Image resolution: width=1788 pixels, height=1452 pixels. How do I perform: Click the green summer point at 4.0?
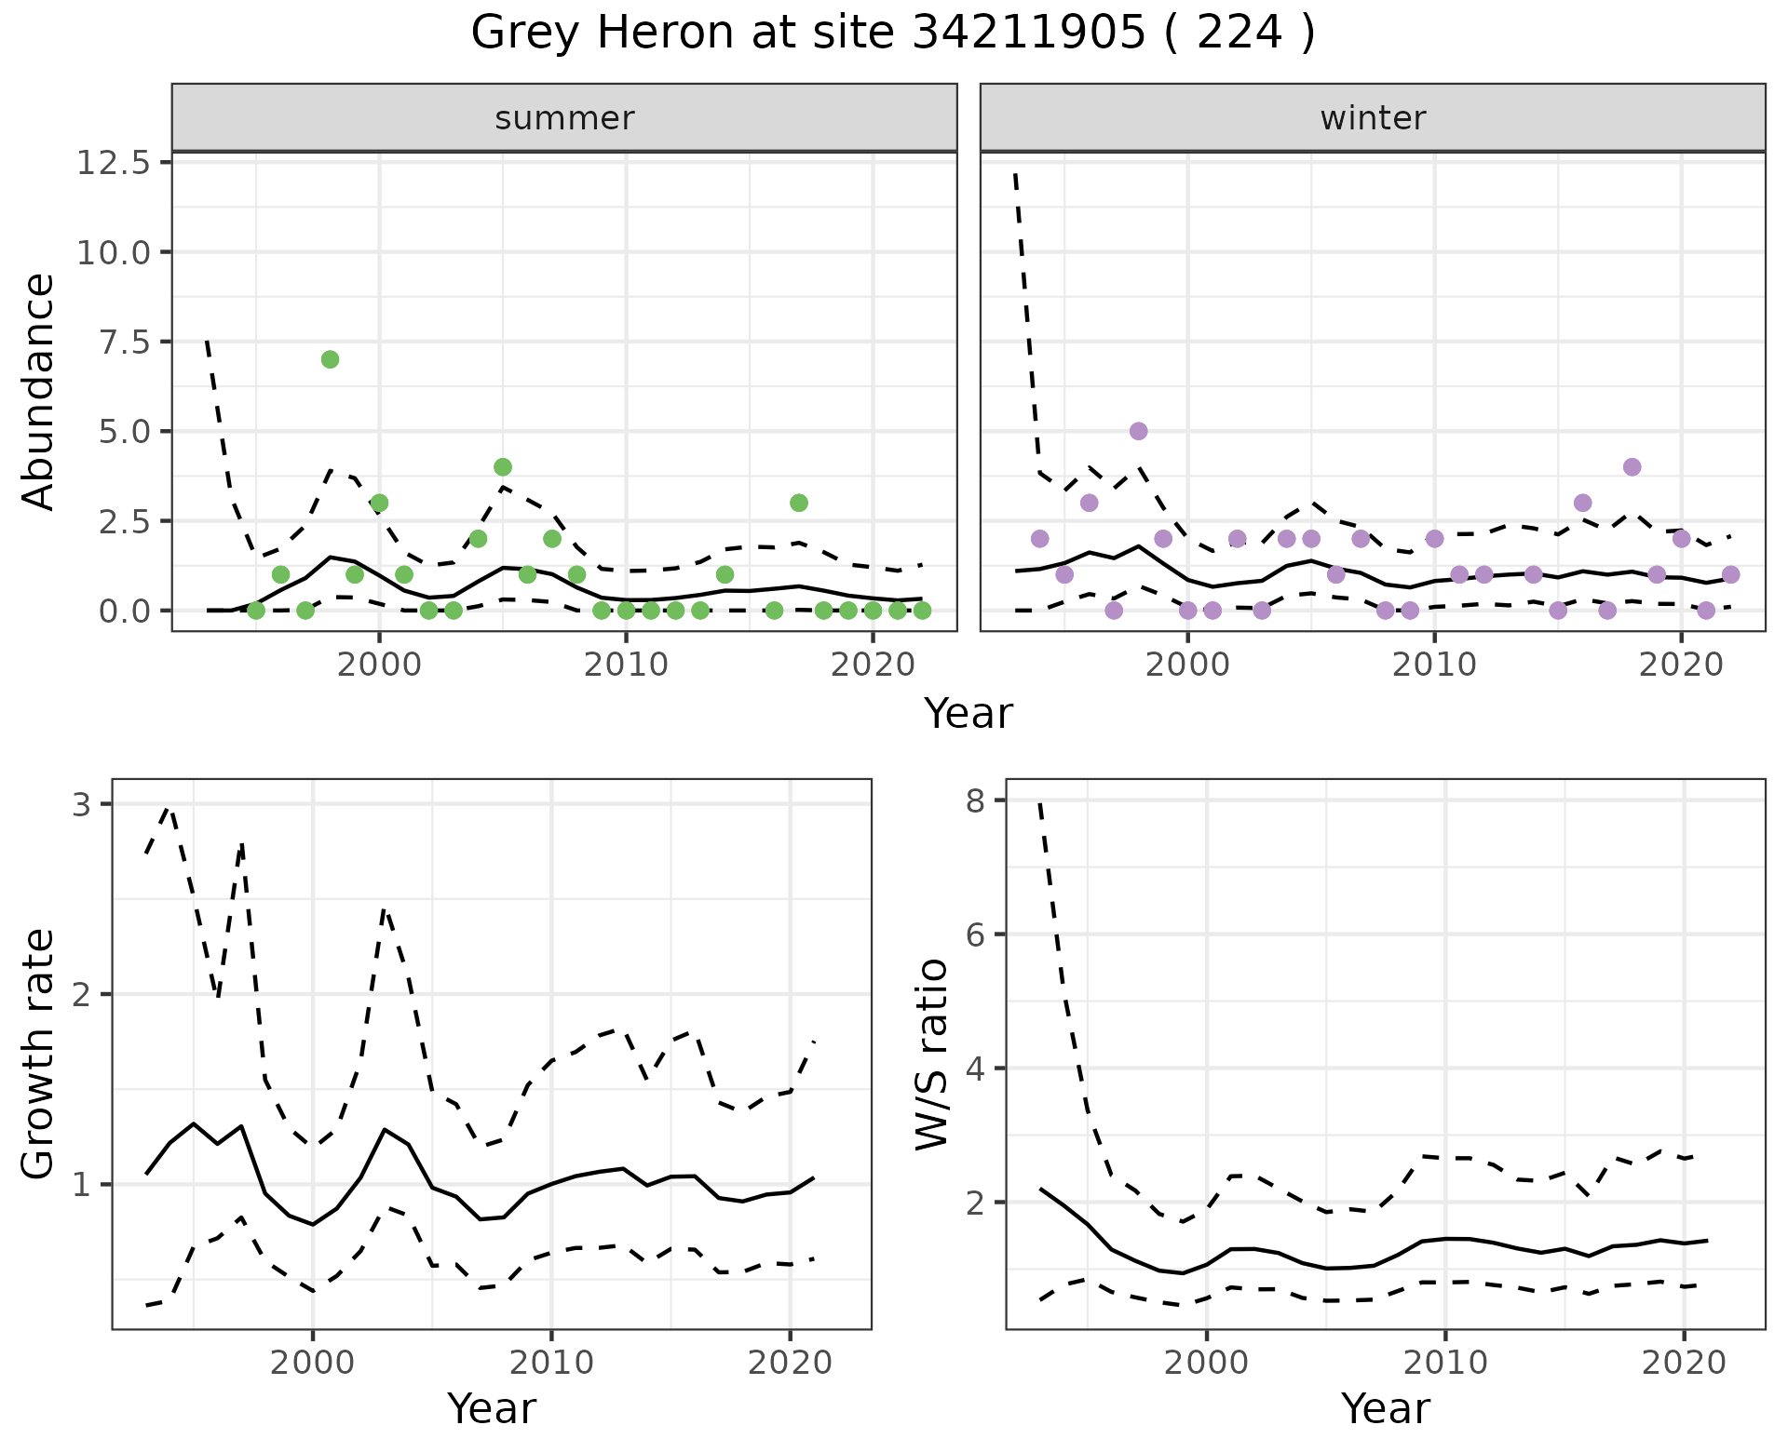tap(503, 466)
